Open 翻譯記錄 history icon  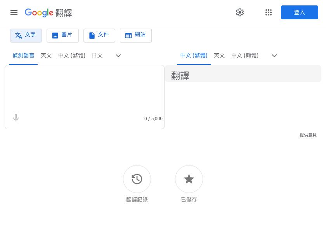point(137,179)
